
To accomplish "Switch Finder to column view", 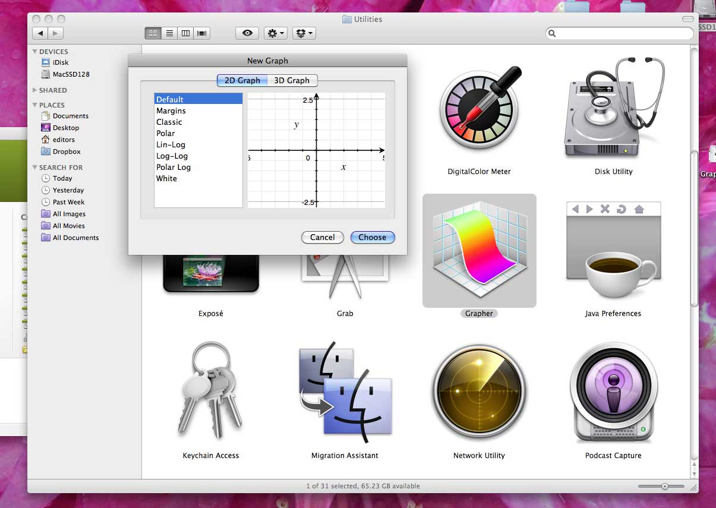I will [185, 33].
